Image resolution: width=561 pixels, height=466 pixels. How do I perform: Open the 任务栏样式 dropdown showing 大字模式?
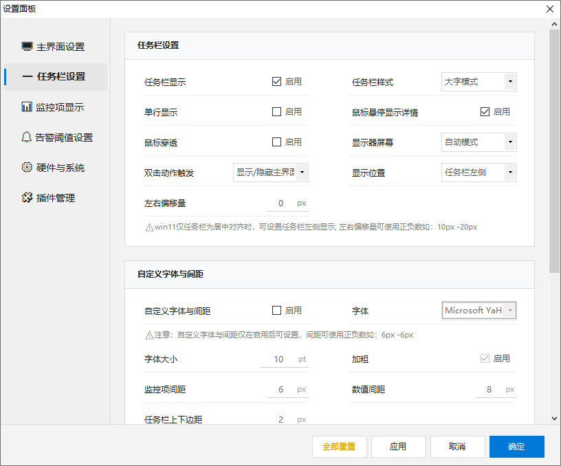(479, 81)
